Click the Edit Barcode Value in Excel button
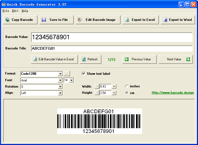This screenshot has width=198, height=145. 54,59
